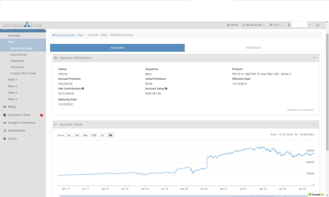Open Fund Activity in the sidebar
This screenshot has height=197, width=329.
point(19,55)
